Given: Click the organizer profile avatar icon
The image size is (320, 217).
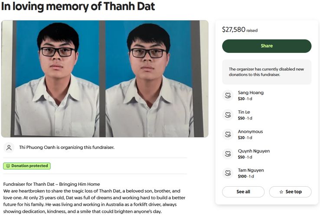Looking at the screenshot, I should click(9, 147).
